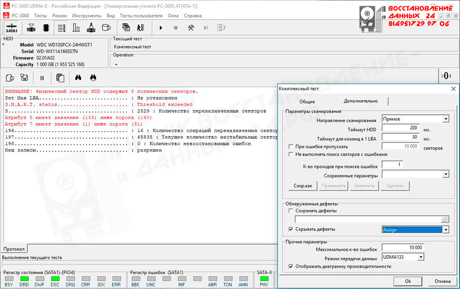
Task: Open the 'Инструменты' menu
Action: (86, 16)
